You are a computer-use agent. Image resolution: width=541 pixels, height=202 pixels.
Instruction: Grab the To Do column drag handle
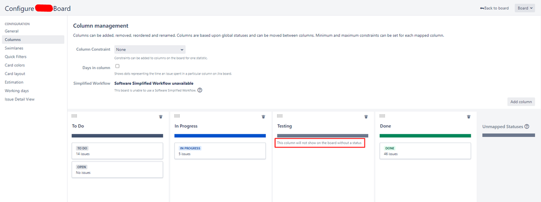(x=74, y=116)
